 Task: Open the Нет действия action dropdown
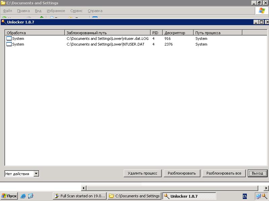pyautogui.click(x=36, y=174)
